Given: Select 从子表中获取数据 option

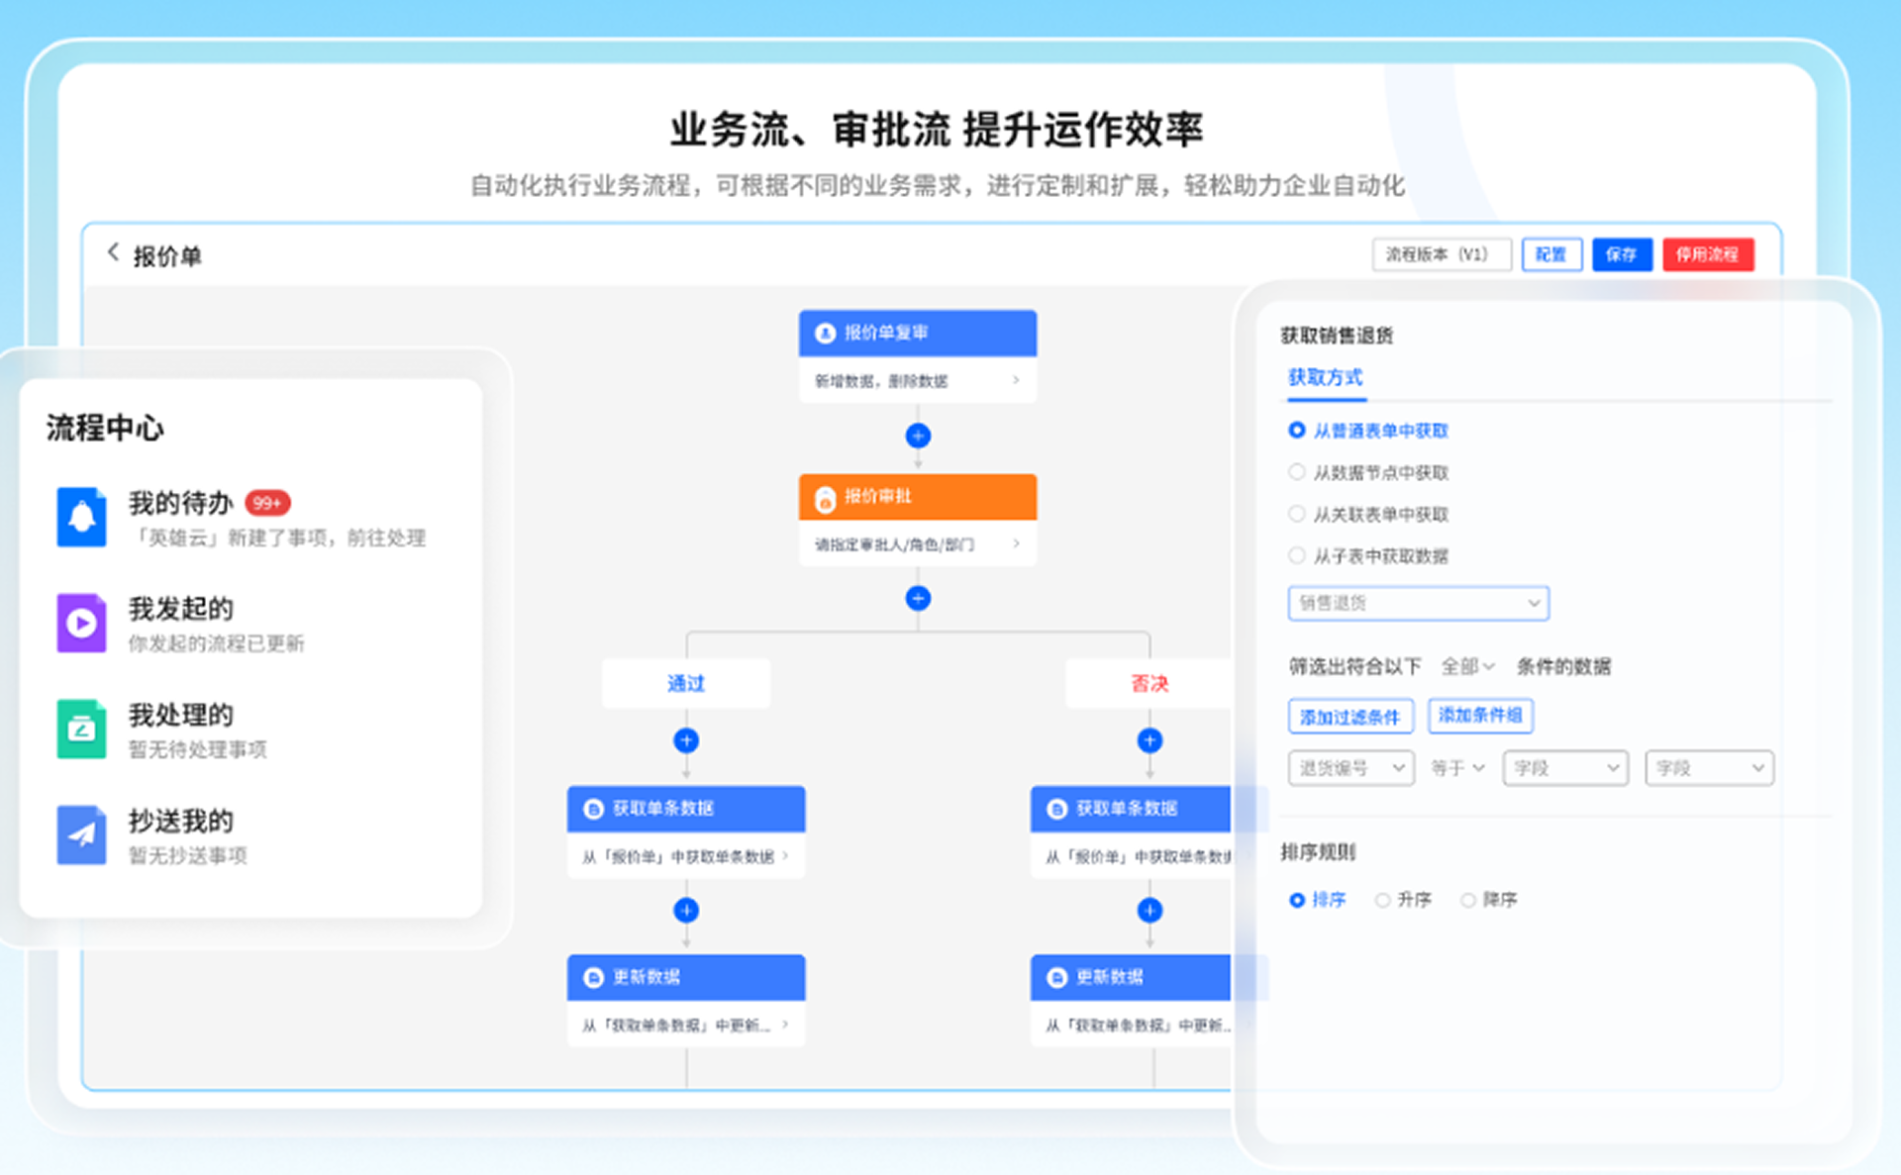Looking at the screenshot, I should coord(1367,555).
